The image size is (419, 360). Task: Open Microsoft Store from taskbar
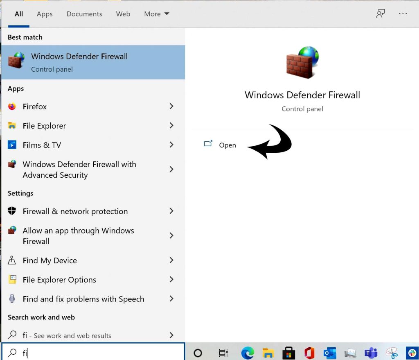(x=288, y=353)
